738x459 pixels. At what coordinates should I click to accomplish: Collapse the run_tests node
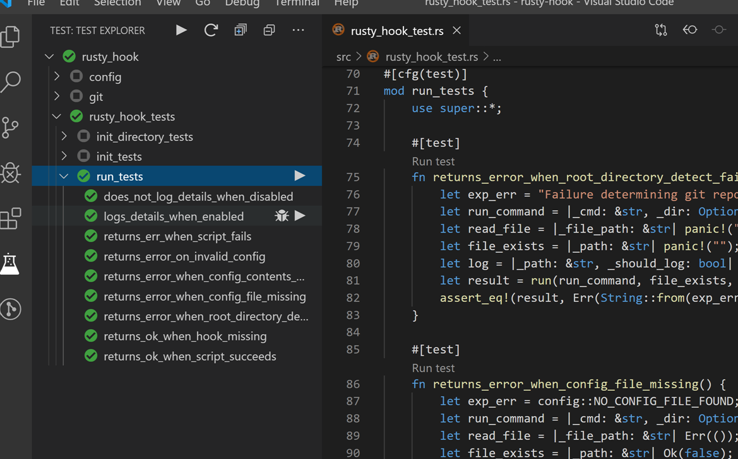[64, 176]
